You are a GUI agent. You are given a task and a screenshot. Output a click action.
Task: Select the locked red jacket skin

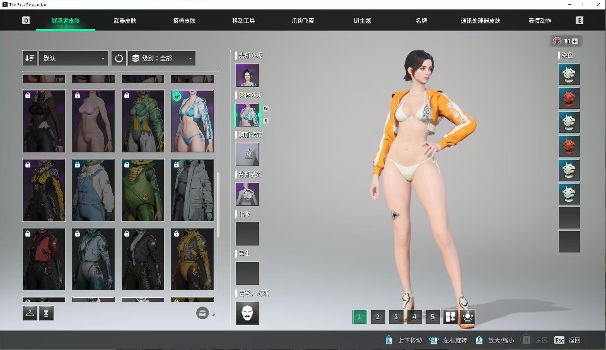coord(44,259)
